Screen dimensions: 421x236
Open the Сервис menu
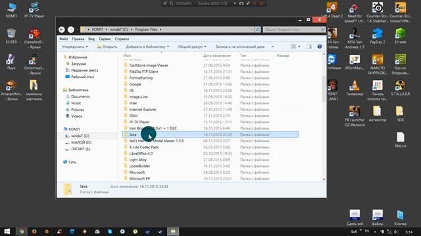[105, 39]
